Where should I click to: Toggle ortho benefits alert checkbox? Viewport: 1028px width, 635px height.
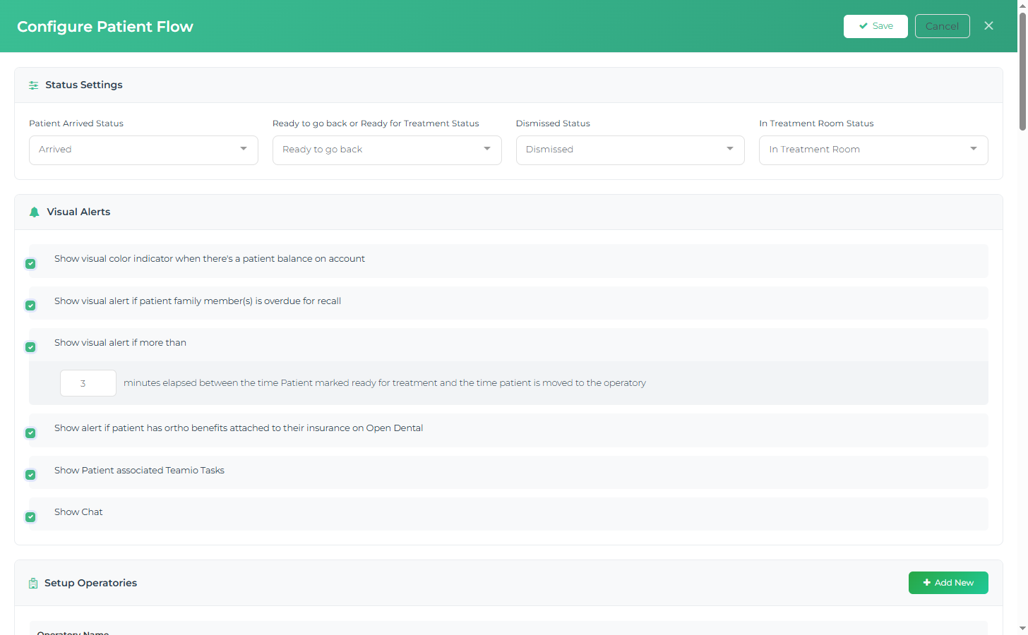(x=30, y=433)
